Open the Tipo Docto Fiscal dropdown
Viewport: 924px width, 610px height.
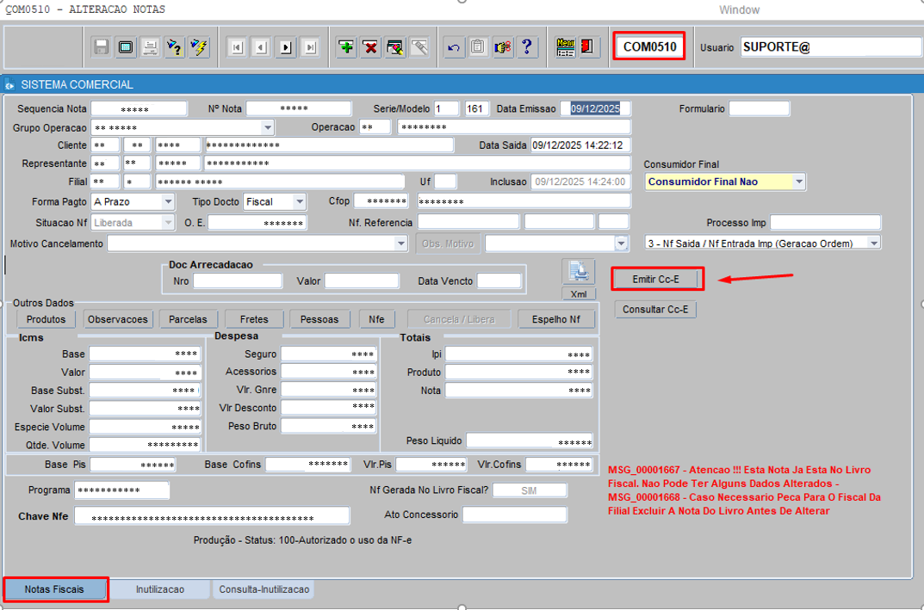299,201
